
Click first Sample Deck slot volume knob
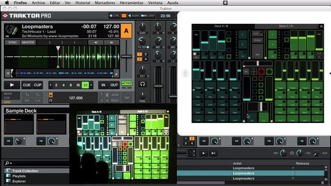[19, 141]
